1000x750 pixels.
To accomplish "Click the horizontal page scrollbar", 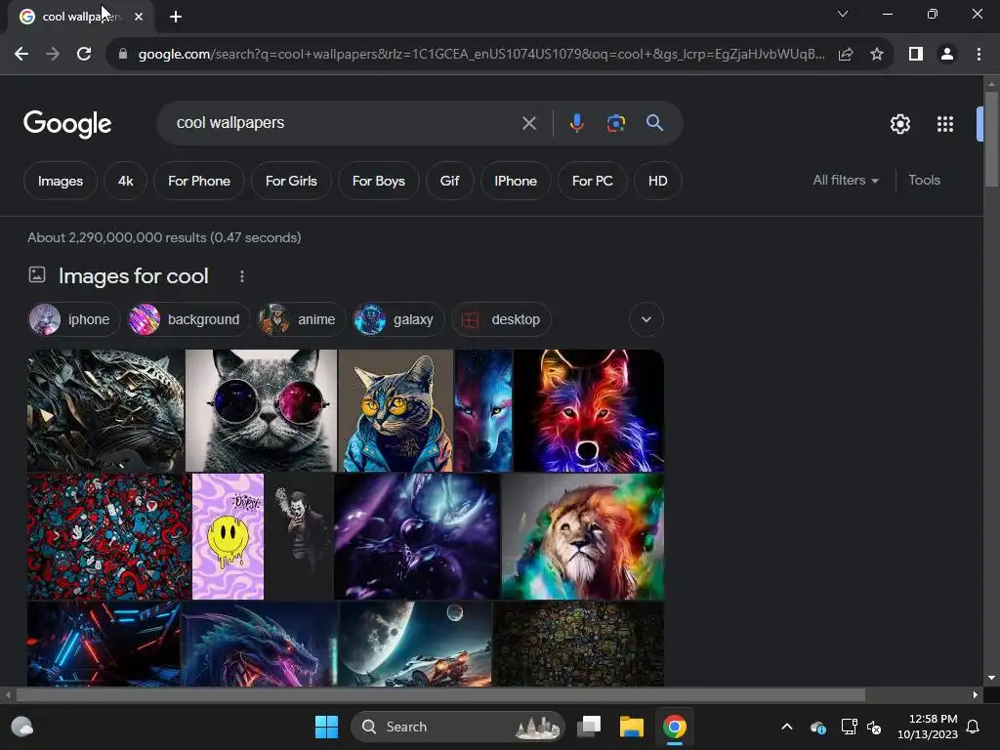I will pyautogui.click(x=440, y=694).
